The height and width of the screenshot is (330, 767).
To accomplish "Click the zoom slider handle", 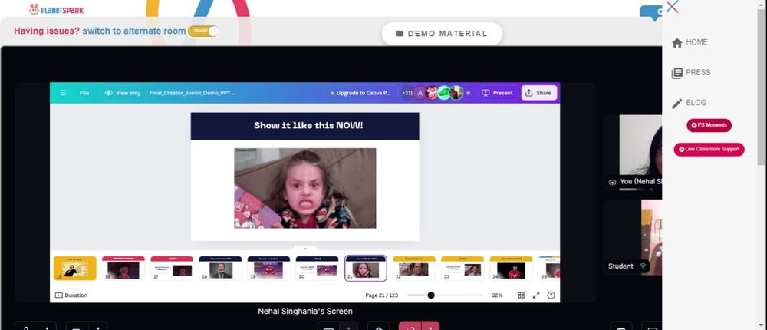I will [431, 295].
